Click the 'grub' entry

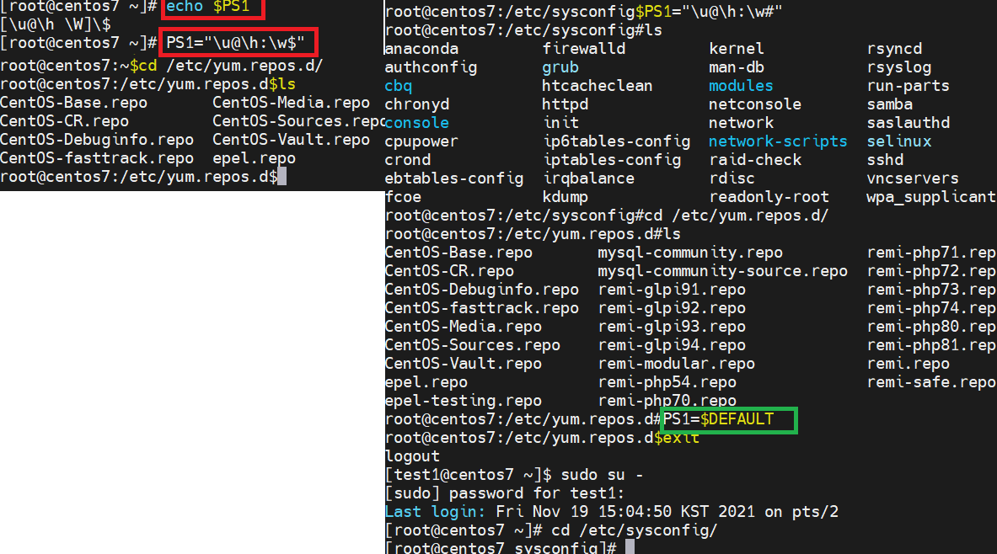(560, 67)
